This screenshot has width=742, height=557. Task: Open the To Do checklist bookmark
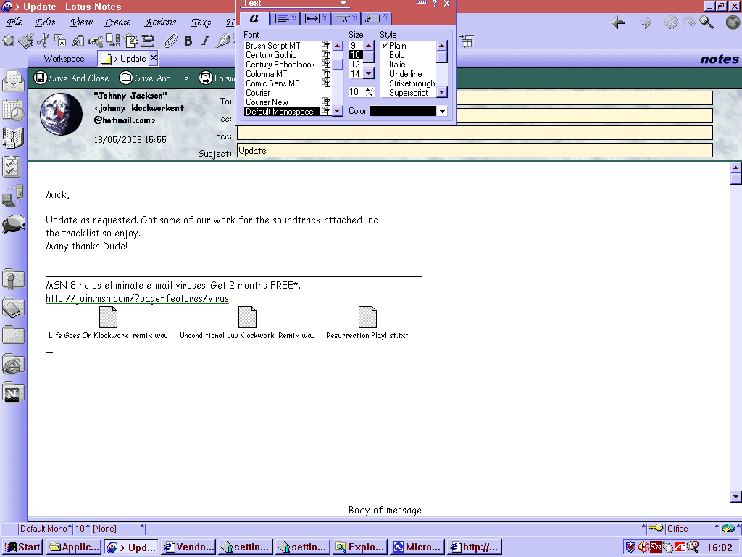coord(12,166)
